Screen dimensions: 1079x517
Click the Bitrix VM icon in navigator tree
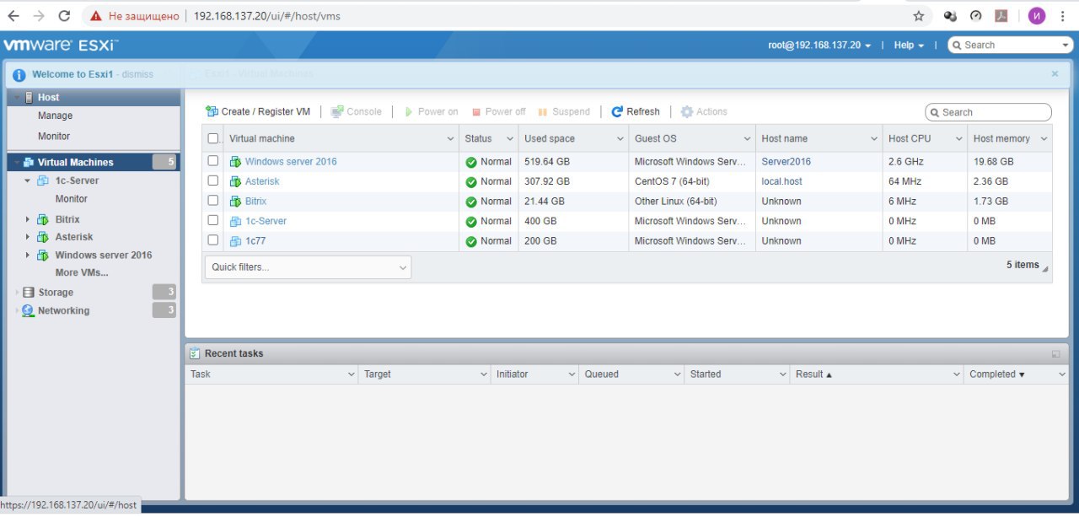pyautogui.click(x=42, y=219)
